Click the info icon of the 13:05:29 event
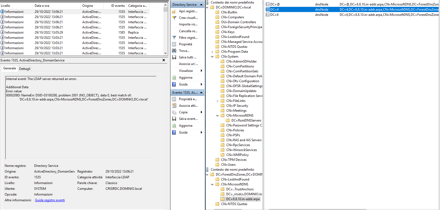Screen dimensions: 440x210 2,32
